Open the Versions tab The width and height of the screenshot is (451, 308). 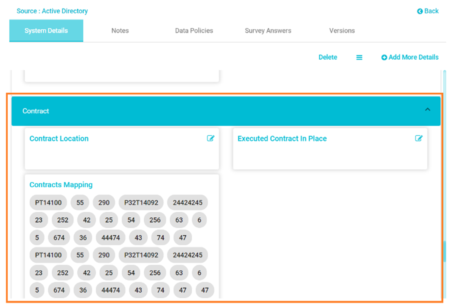pos(342,31)
